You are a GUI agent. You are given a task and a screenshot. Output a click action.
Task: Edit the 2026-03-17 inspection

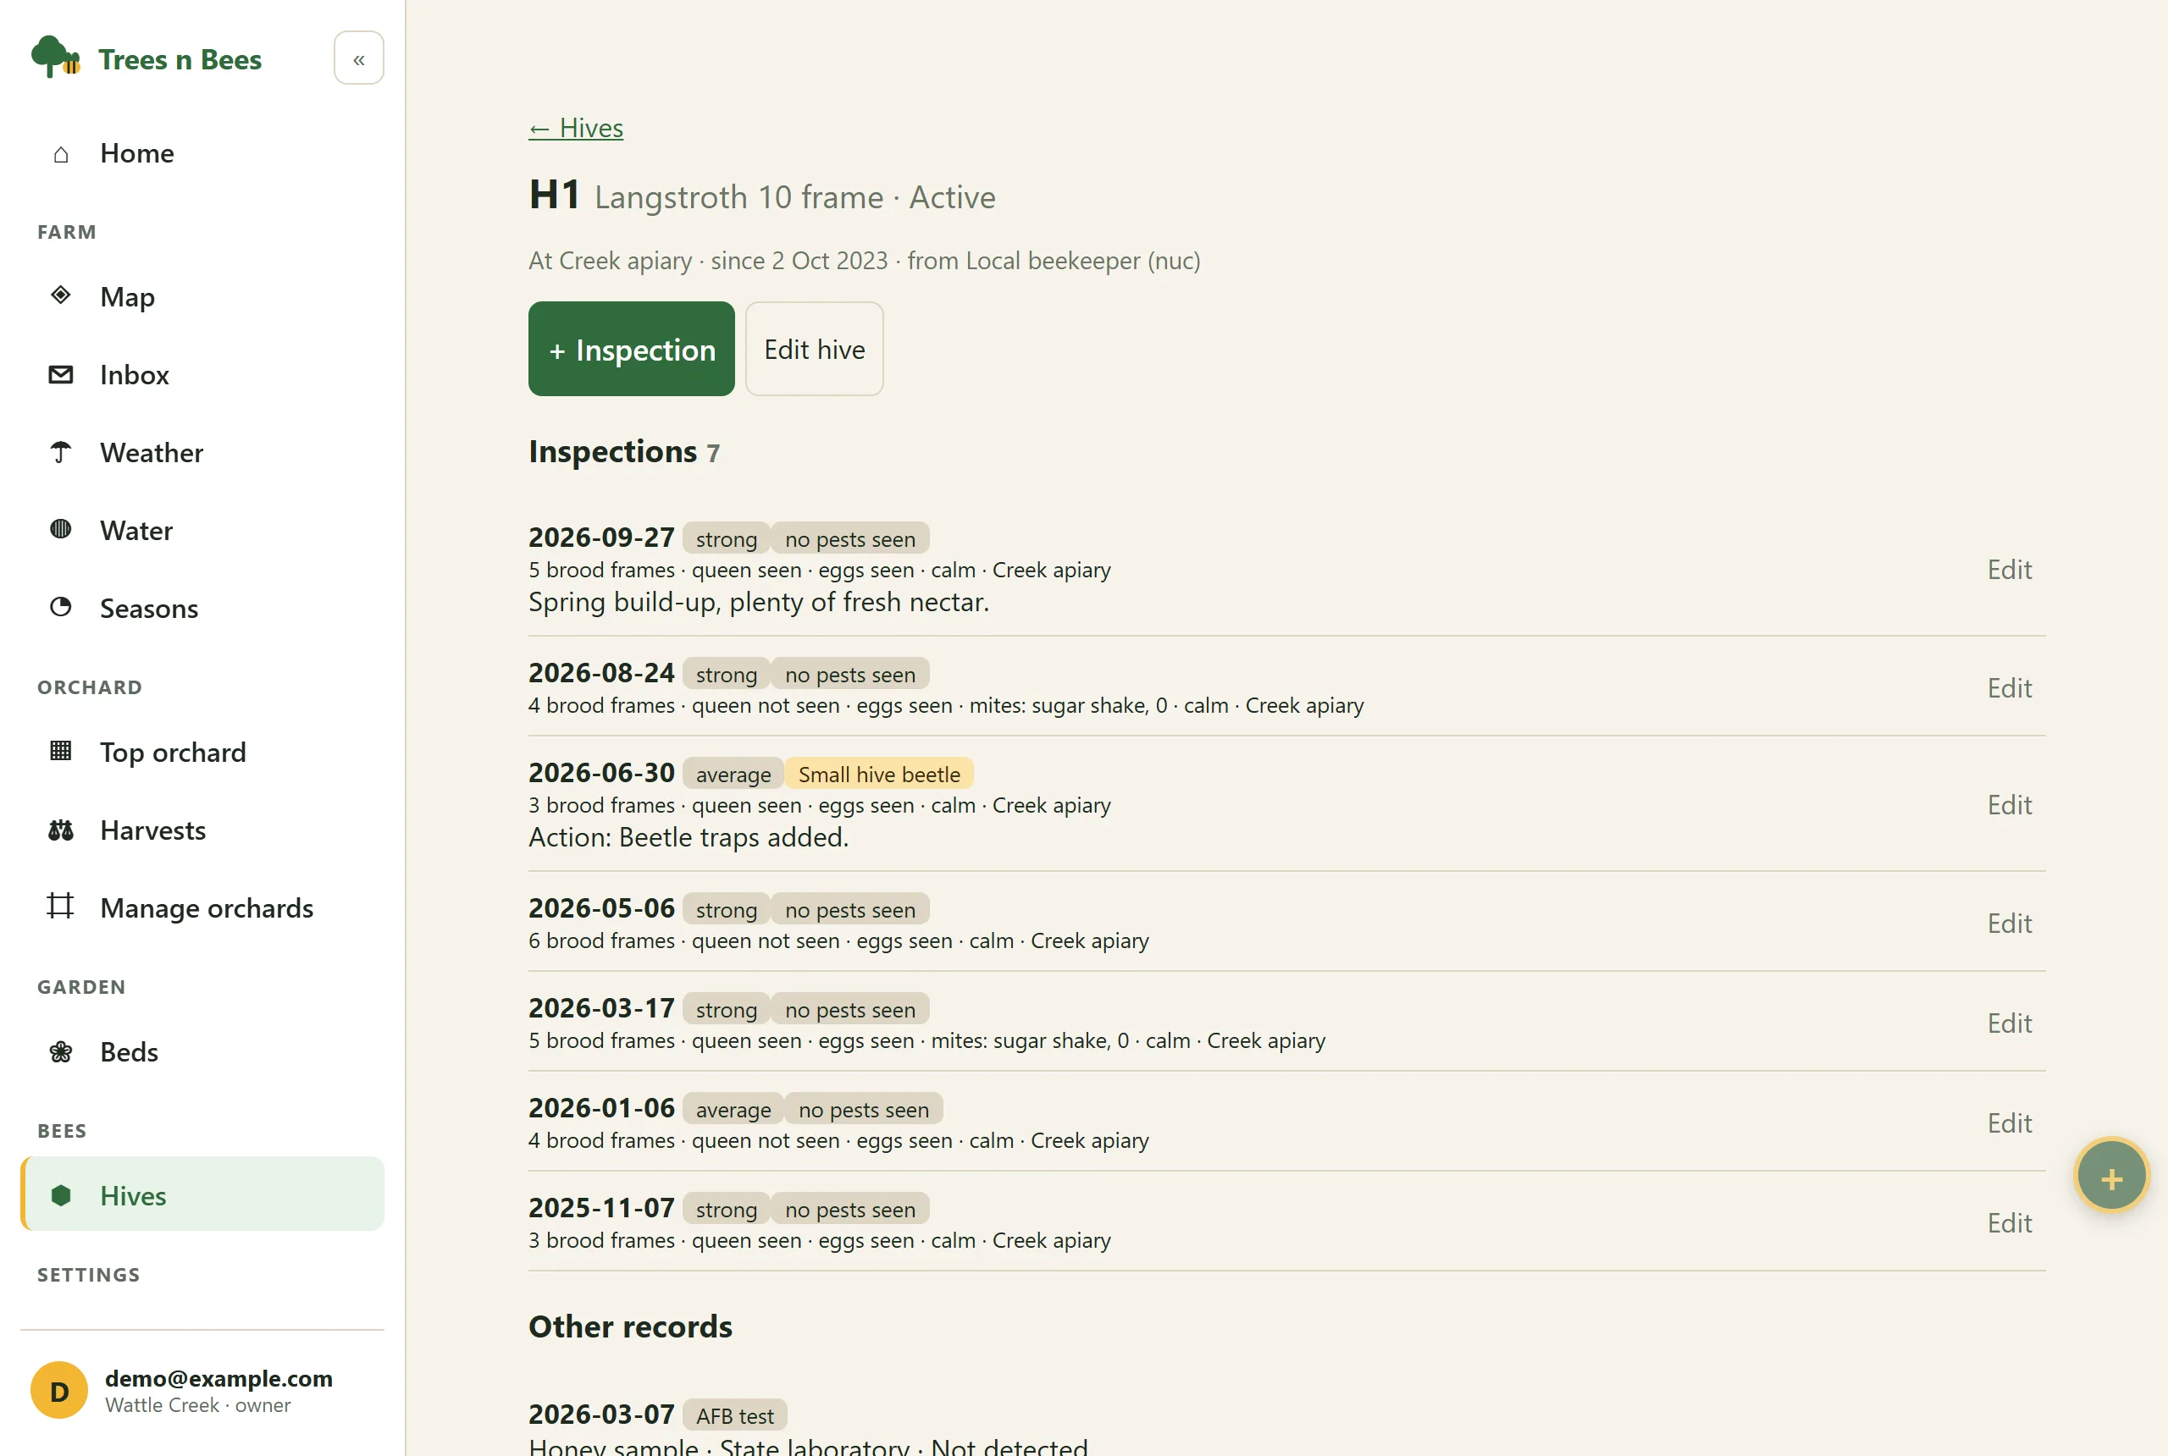(2009, 1023)
